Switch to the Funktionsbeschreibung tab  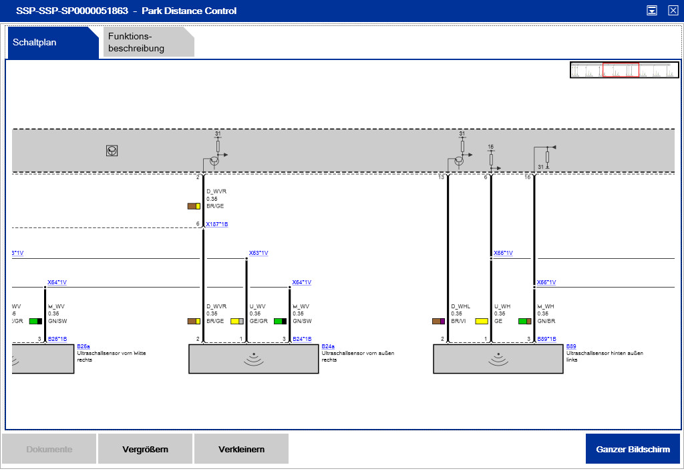pyautogui.click(x=148, y=42)
